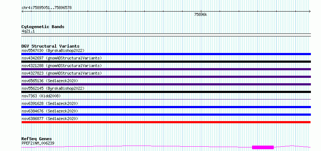
Task: Click the black bar under nsv5562145
Action: point(166,92)
